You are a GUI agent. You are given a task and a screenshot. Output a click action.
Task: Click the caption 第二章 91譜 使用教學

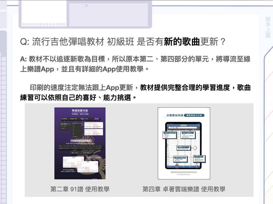[x=80, y=189]
